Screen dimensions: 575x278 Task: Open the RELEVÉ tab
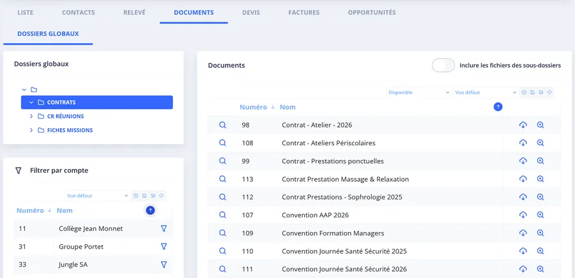(134, 13)
